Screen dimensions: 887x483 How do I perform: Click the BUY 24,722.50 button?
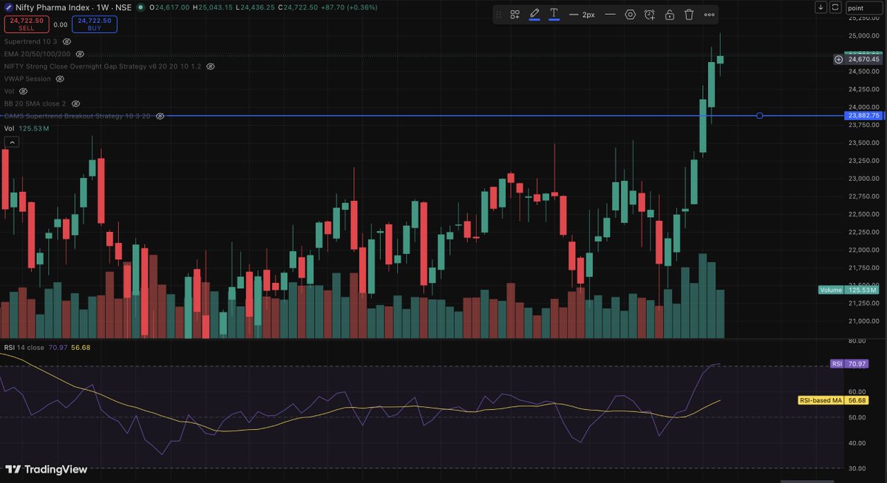point(95,24)
